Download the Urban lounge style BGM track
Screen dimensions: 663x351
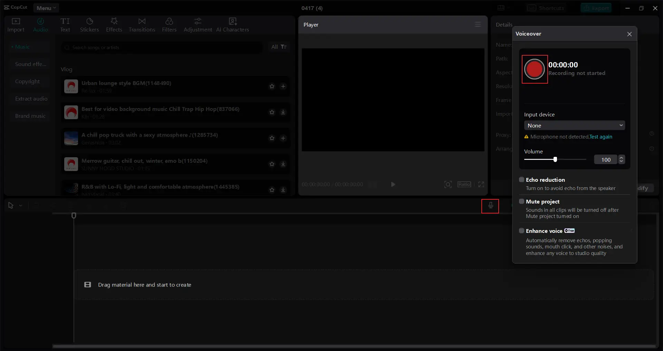coord(283,86)
